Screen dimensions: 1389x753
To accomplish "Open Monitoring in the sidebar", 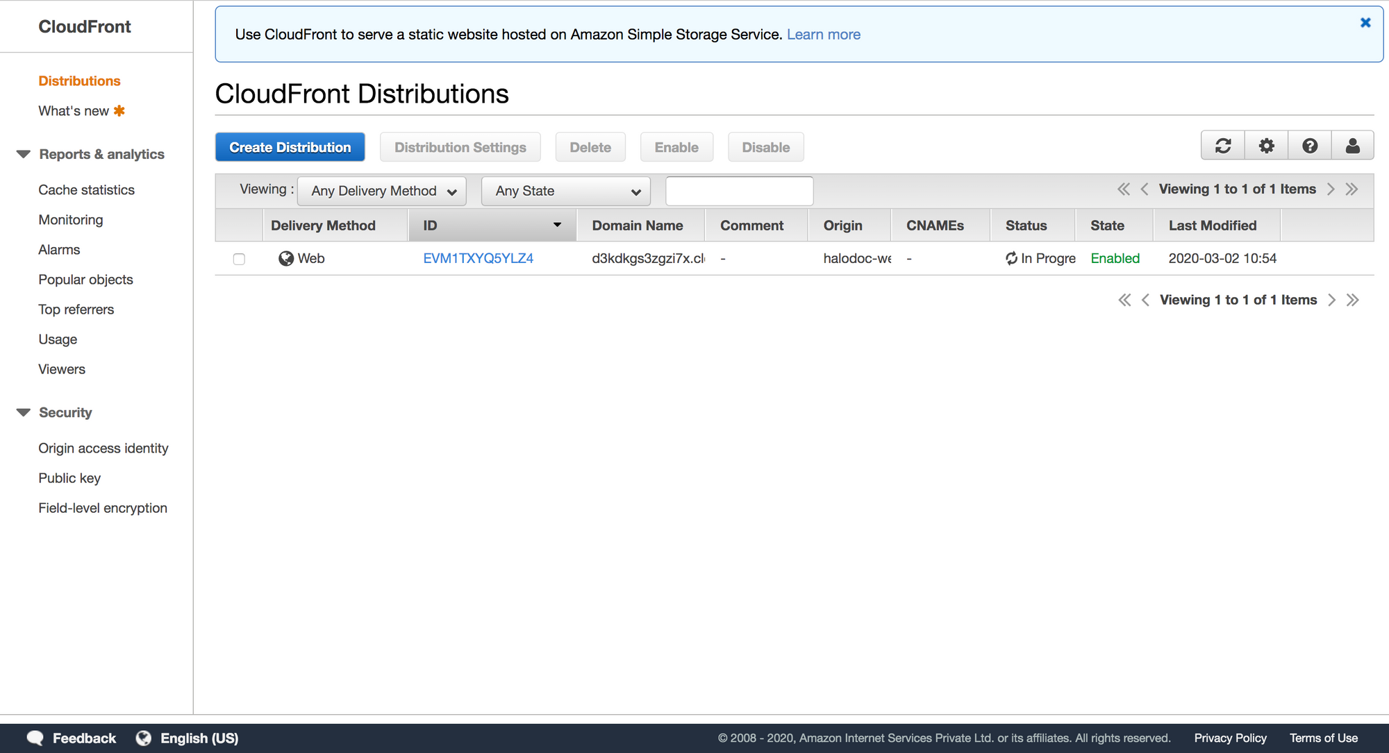I will pos(71,220).
